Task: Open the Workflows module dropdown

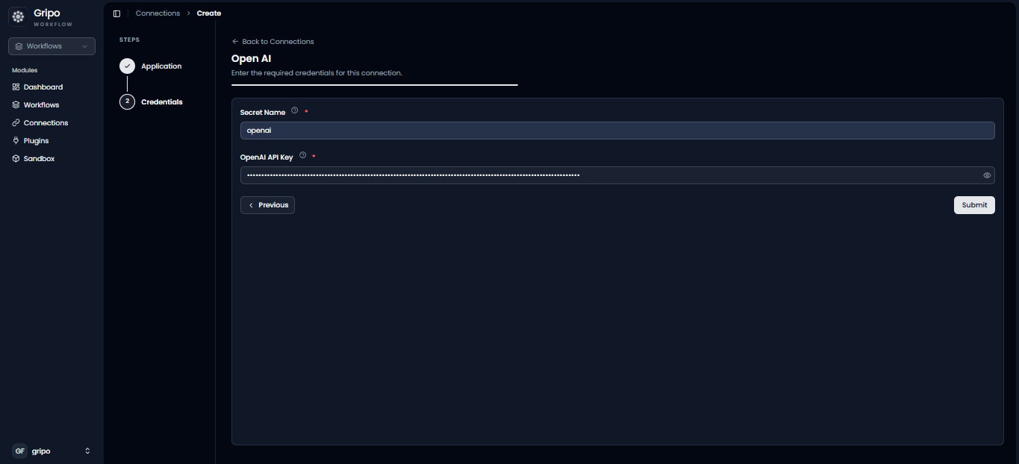Action: [x=52, y=46]
